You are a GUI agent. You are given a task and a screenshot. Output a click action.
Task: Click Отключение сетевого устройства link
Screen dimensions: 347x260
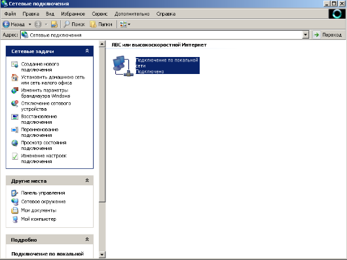click(x=46, y=106)
